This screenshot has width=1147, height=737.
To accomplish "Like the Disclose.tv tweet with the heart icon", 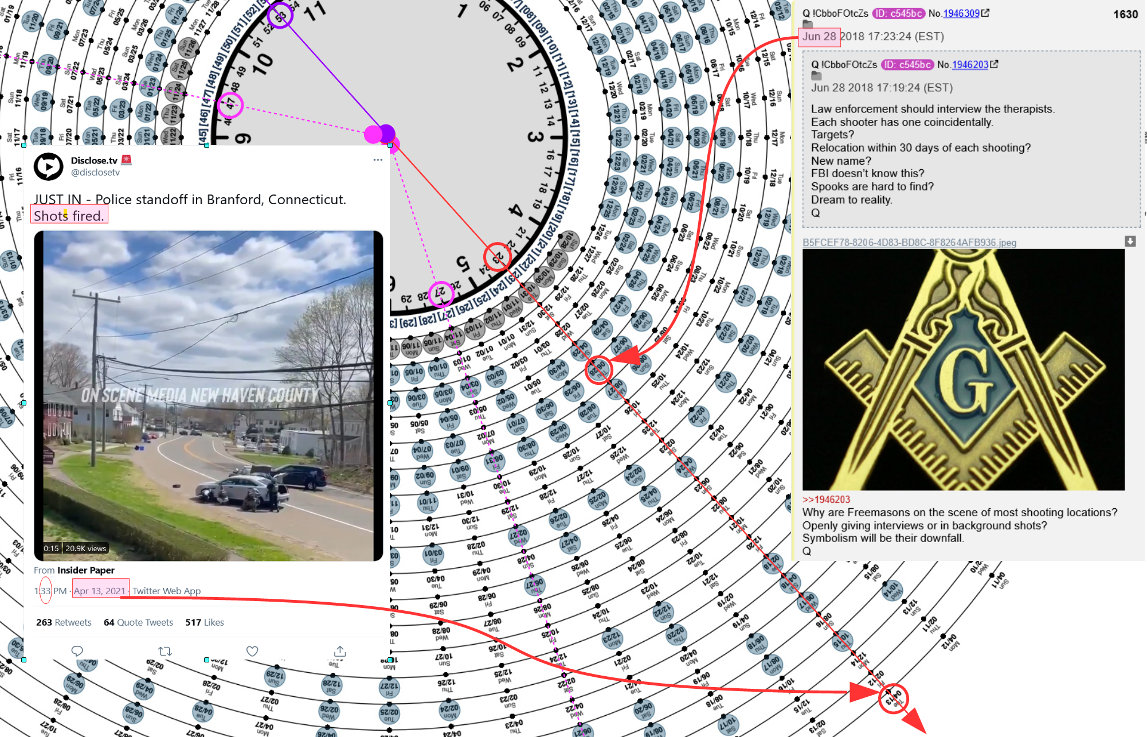I will (x=252, y=651).
